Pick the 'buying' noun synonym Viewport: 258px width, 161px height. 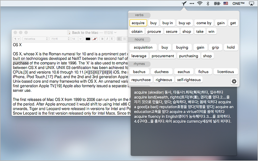click(182, 47)
